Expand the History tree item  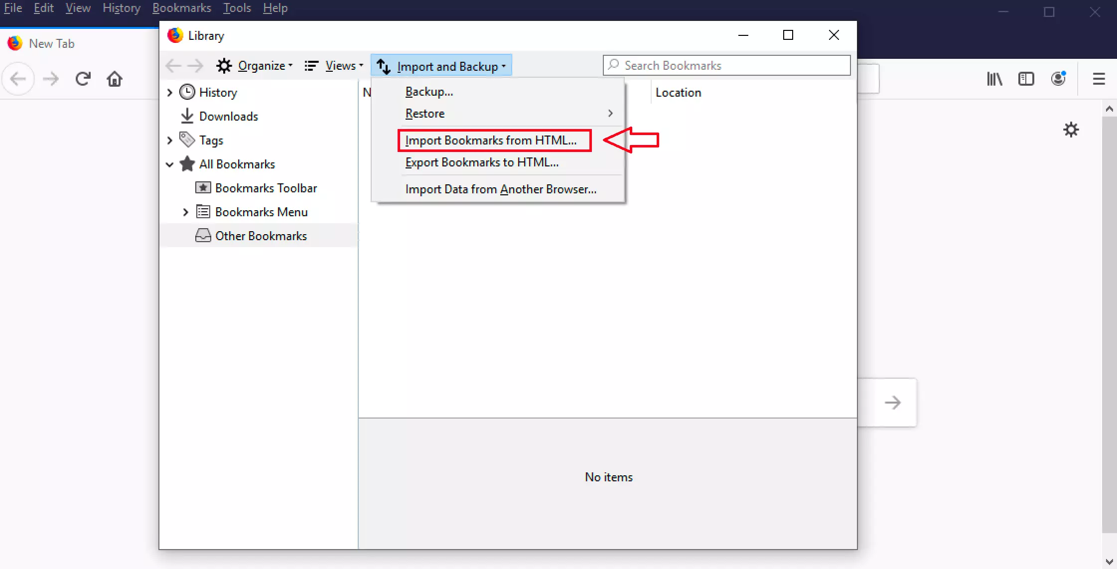170,92
